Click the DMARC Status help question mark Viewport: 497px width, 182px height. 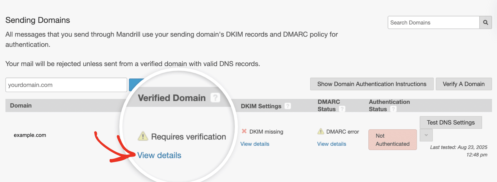(x=342, y=109)
